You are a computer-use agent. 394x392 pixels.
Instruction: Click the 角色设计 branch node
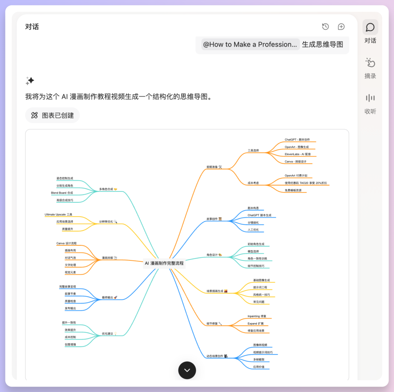[x=215, y=255]
